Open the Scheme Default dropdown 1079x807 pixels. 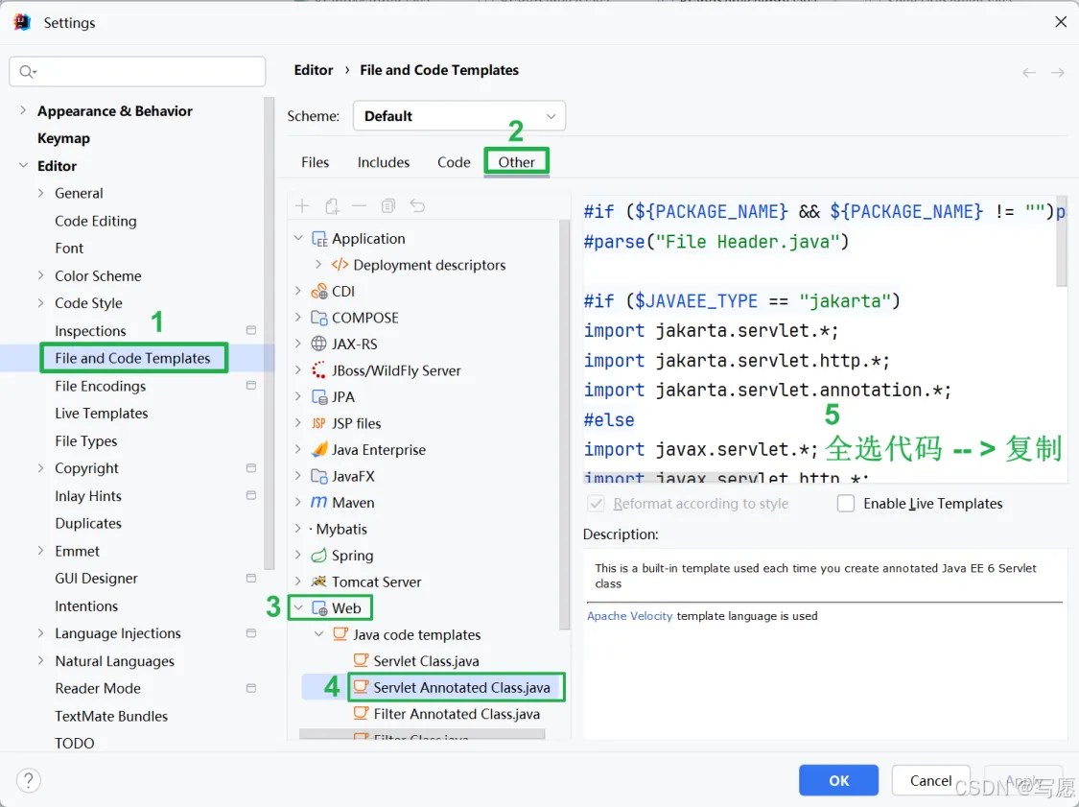(459, 116)
